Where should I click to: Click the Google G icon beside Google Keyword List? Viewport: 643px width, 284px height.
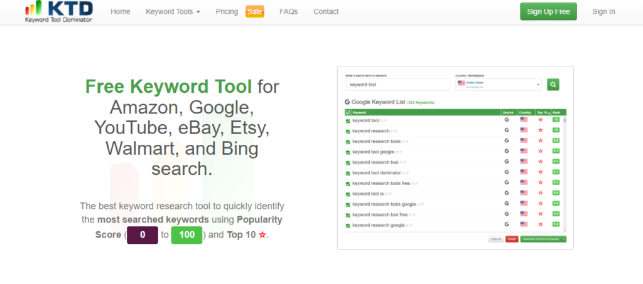(347, 102)
